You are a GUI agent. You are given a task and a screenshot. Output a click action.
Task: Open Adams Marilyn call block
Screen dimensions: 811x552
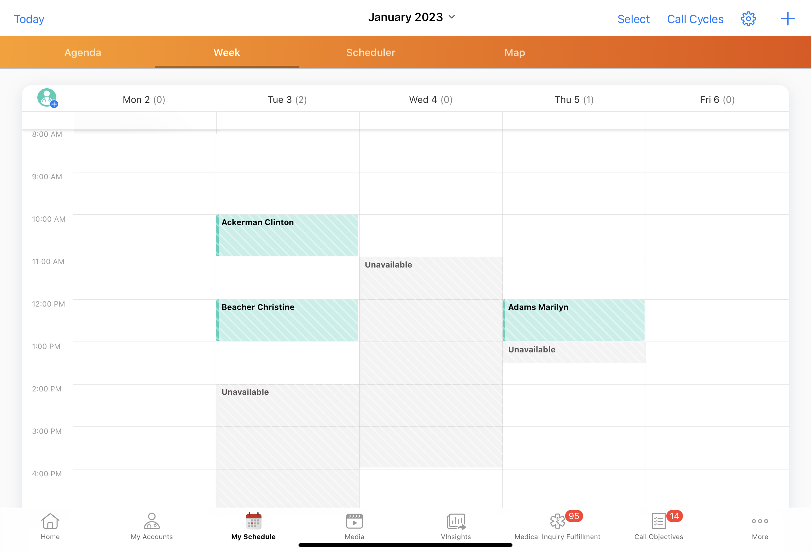click(x=573, y=320)
